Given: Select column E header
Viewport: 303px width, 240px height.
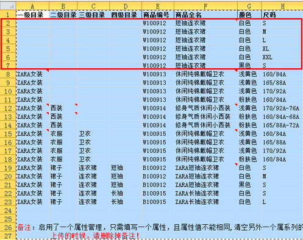Looking at the screenshot, I should tap(158, 6).
